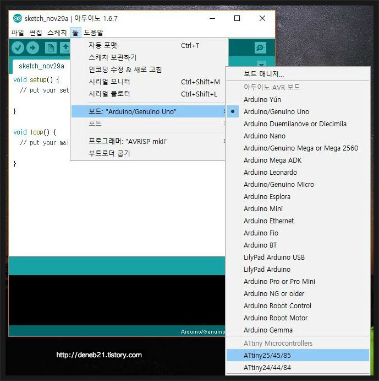Close the open 툴 menu

tap(75, 33)
